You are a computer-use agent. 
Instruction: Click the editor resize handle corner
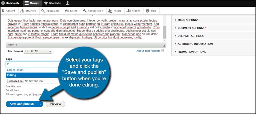point(164,45)
